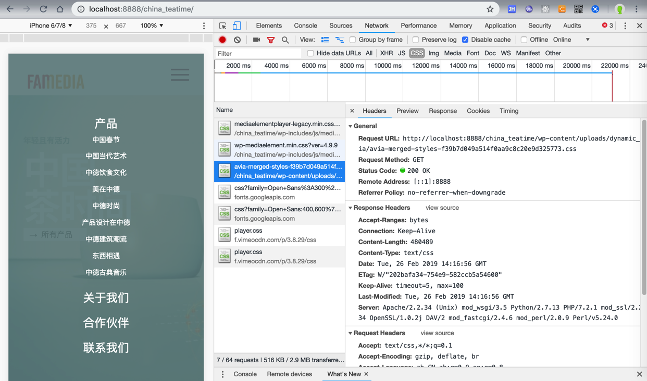Filter requests by XHR type
The height and width of the screenshot is (381, 647).
[387, 53]
